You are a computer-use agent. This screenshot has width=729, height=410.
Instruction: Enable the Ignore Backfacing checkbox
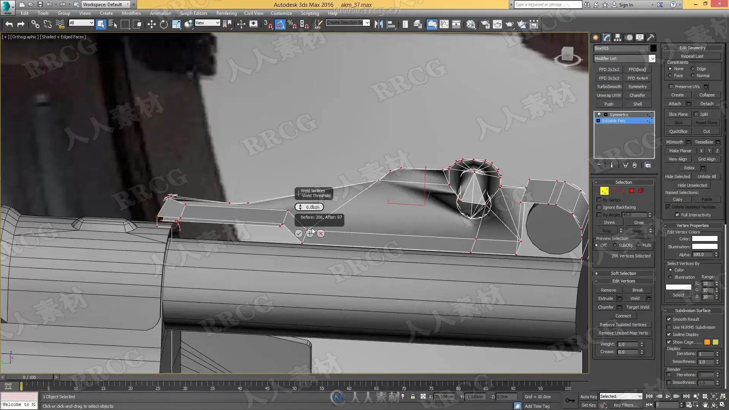click(599, 207)
